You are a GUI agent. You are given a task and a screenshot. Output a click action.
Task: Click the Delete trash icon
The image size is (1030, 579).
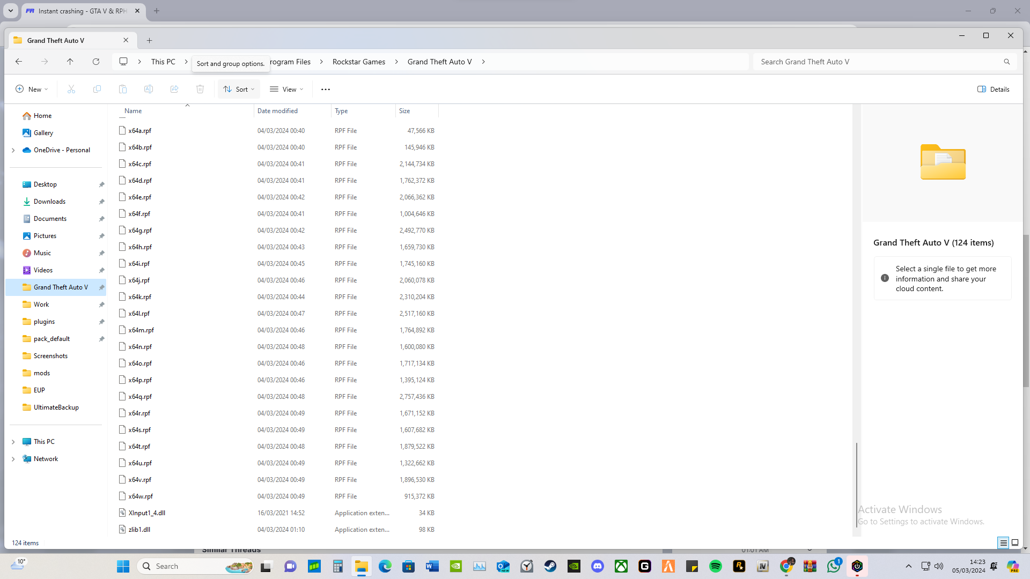[200, 89]
